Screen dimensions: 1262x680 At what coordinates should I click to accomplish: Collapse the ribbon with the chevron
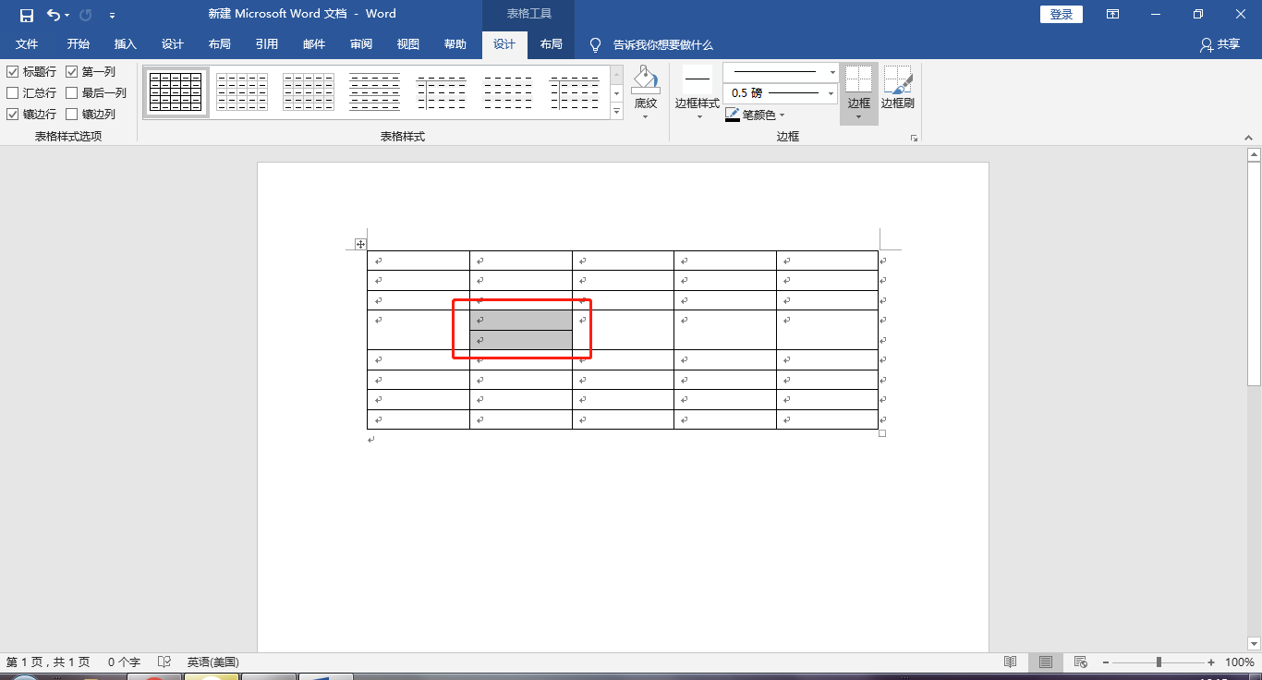coord(1248,138)
